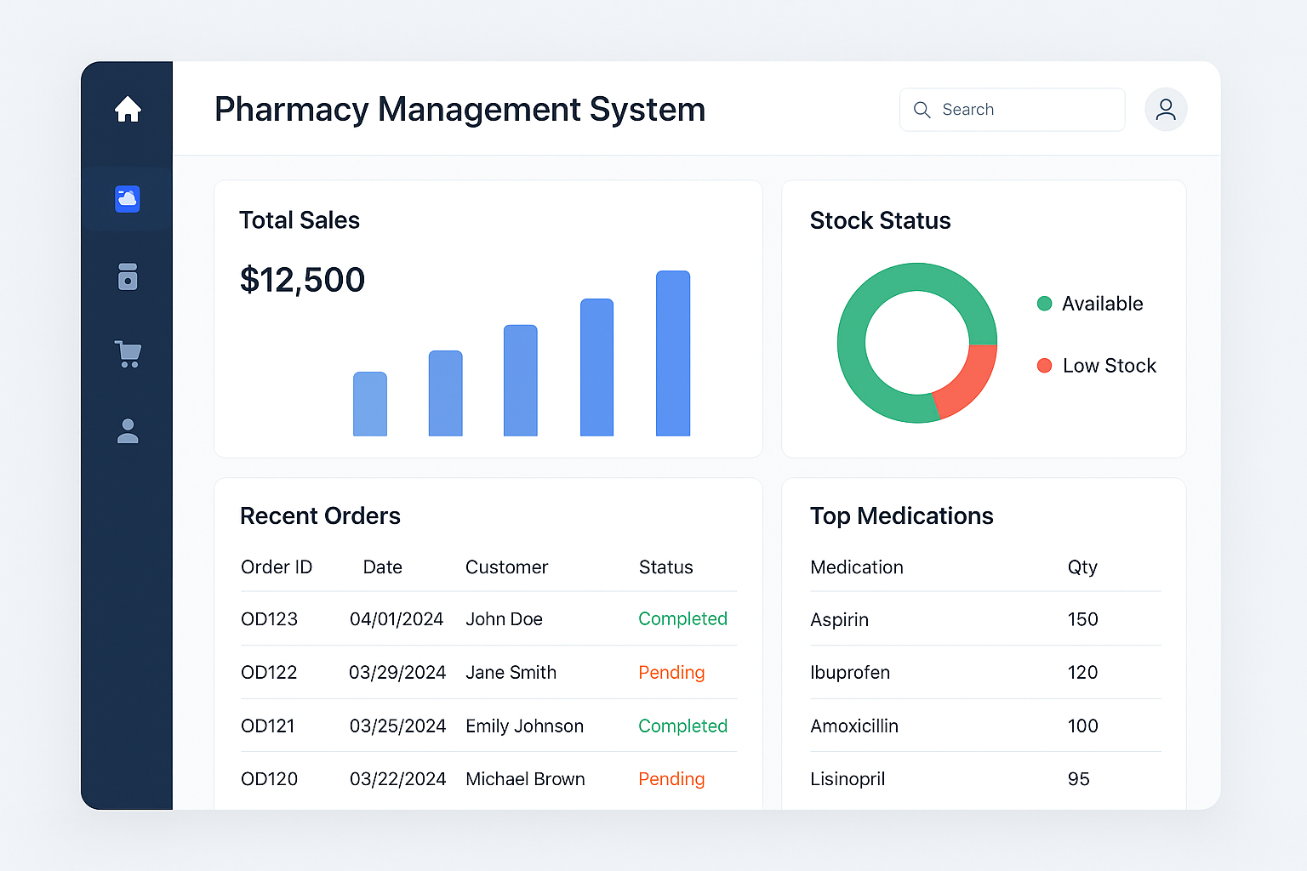Image resolution: width=1307 pixels, height=871 pixels.
Task: Open order OD123
Action: coord(269,619)
